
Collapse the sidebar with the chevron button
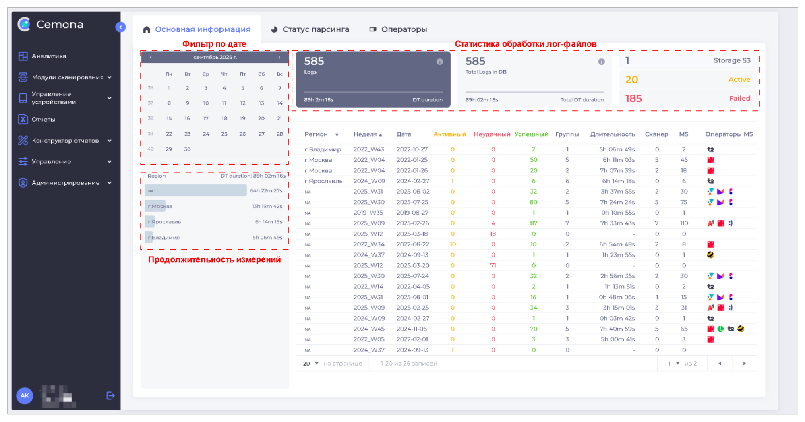click(x=120, y=27)
